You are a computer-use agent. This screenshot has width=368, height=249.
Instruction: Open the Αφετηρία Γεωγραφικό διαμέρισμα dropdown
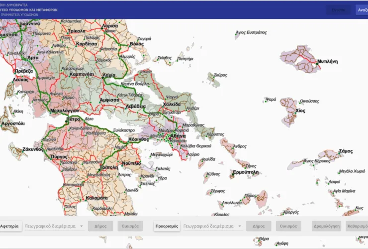pos(54,226)
